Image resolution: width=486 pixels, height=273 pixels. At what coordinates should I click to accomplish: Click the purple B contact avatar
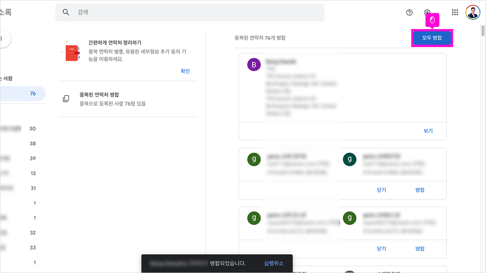[254, 64]
